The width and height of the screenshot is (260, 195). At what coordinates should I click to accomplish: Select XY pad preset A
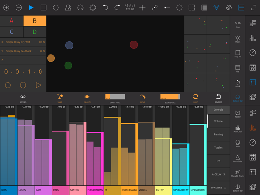(11, 21)
